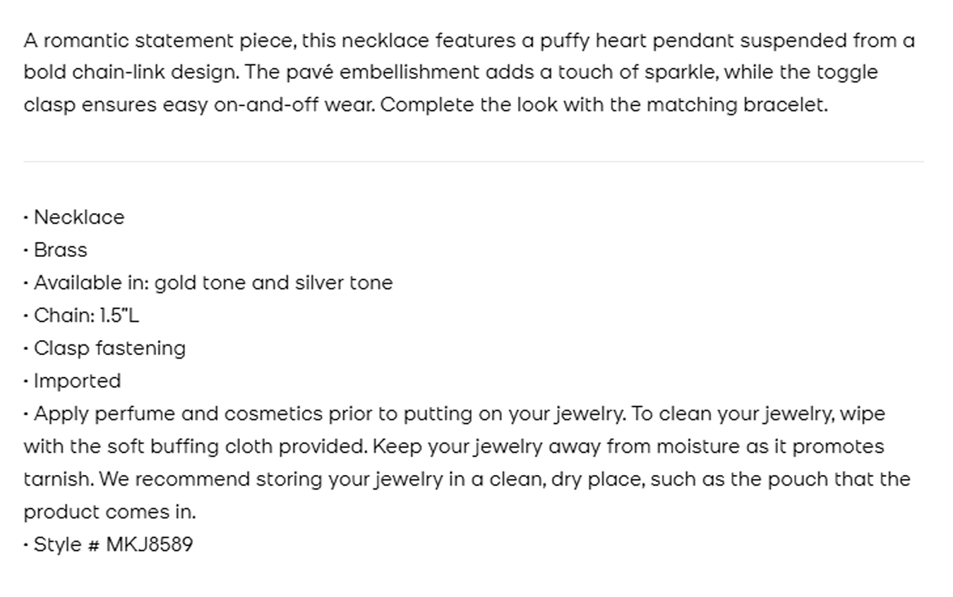Click the "Brass" material bullet

(x=60, y=250)
